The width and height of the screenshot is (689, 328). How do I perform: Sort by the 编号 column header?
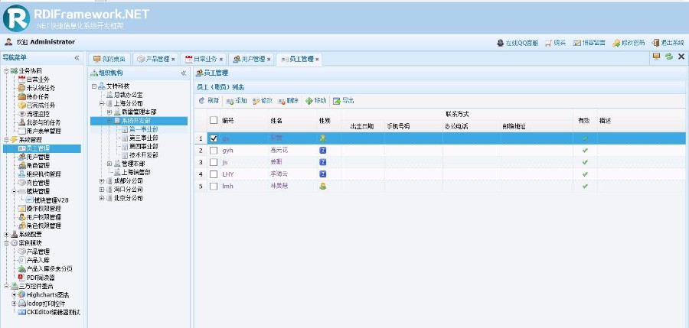pyautogui.click(x=227, y=120)
